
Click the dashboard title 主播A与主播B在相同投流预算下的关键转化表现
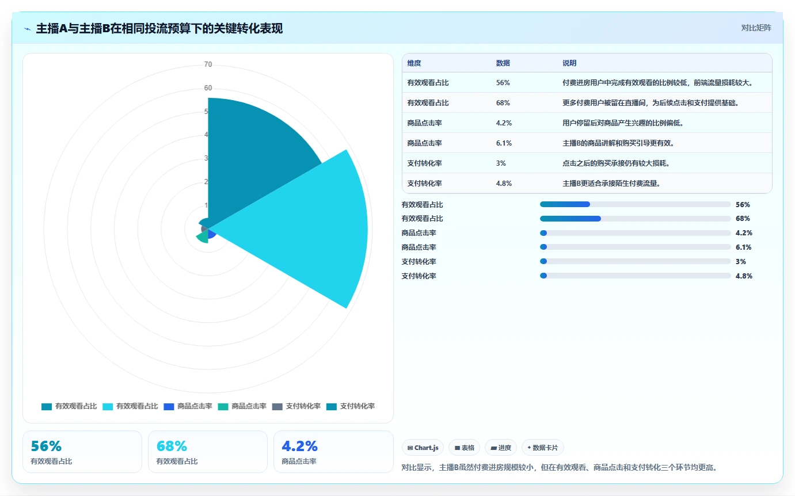(159, 29)
